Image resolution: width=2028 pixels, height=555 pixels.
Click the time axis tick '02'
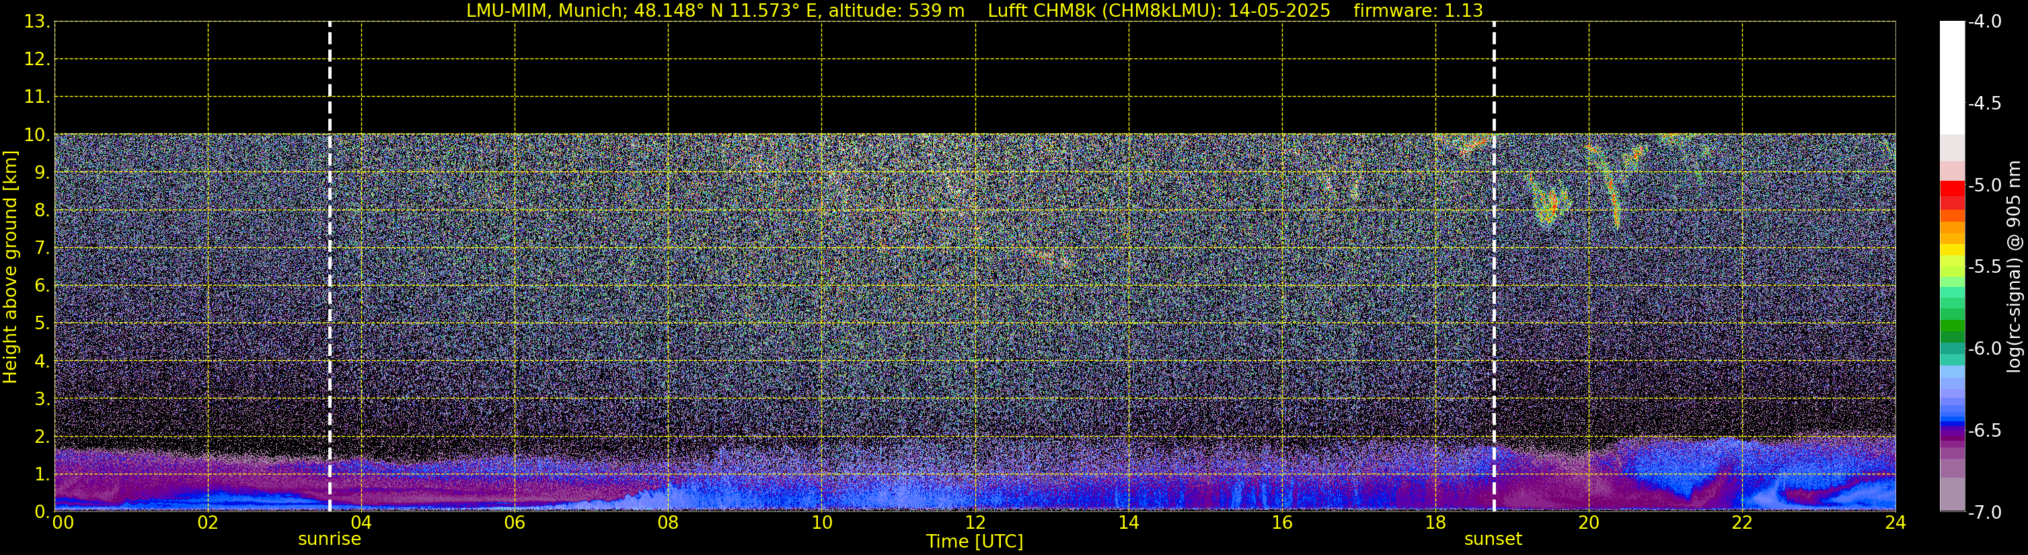click(208, 523)
